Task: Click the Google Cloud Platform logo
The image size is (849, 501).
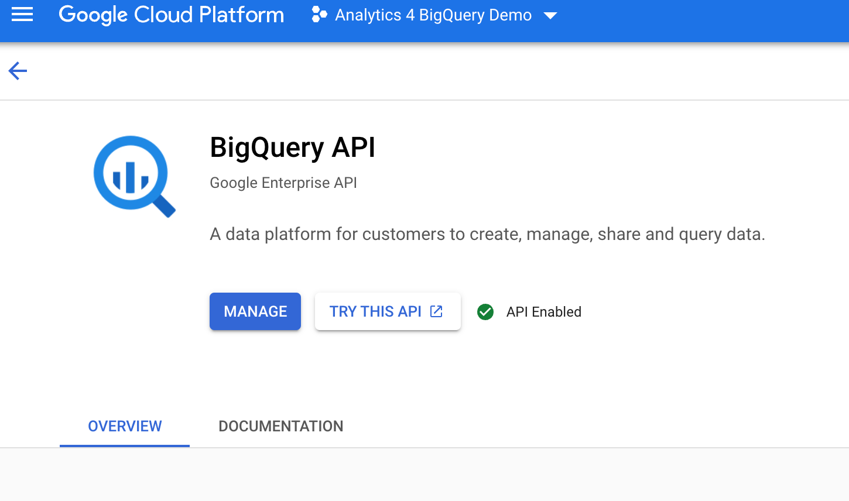Action: click(171, 15)
